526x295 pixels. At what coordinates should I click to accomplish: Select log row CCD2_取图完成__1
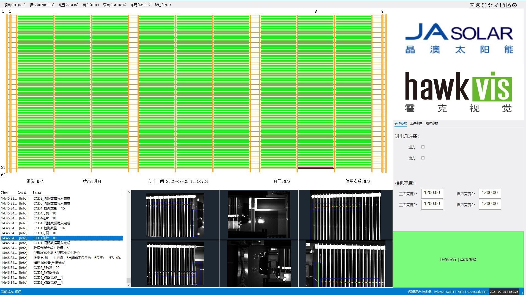pos(62,283)
